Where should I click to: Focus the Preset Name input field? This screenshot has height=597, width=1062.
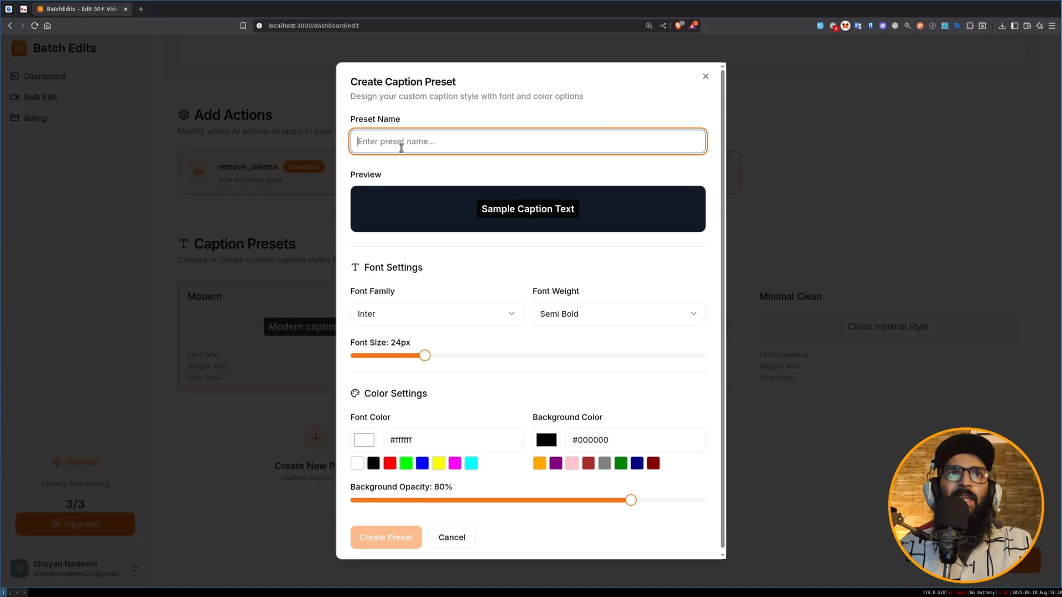528,142
